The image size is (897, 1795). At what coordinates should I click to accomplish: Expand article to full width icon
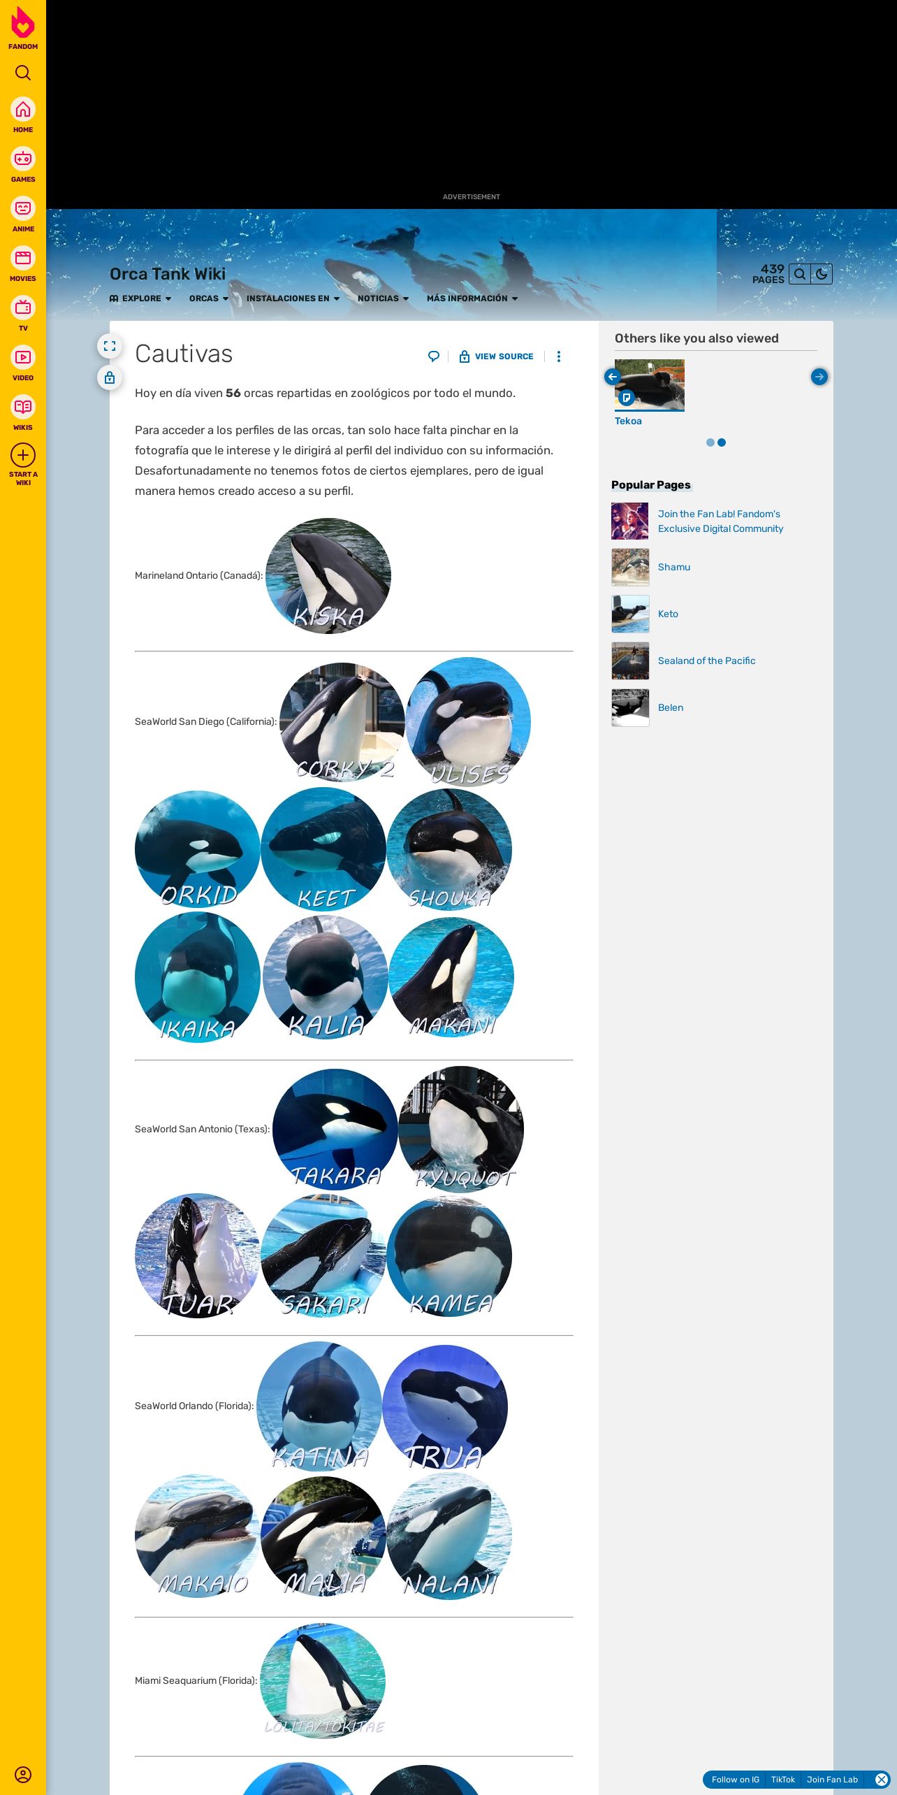[x=110, y=346]
